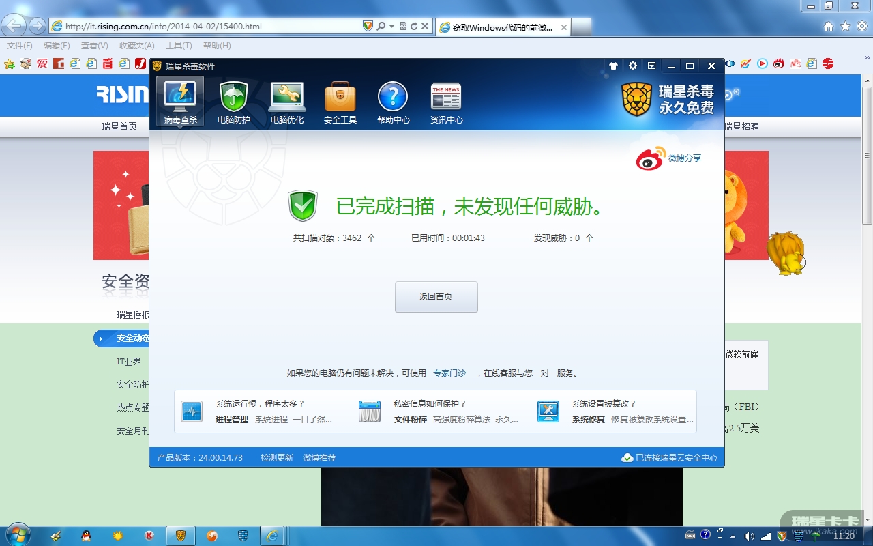The image size is (873, 546).
Task: Open 进程管理 process manager
Action: 232,420
